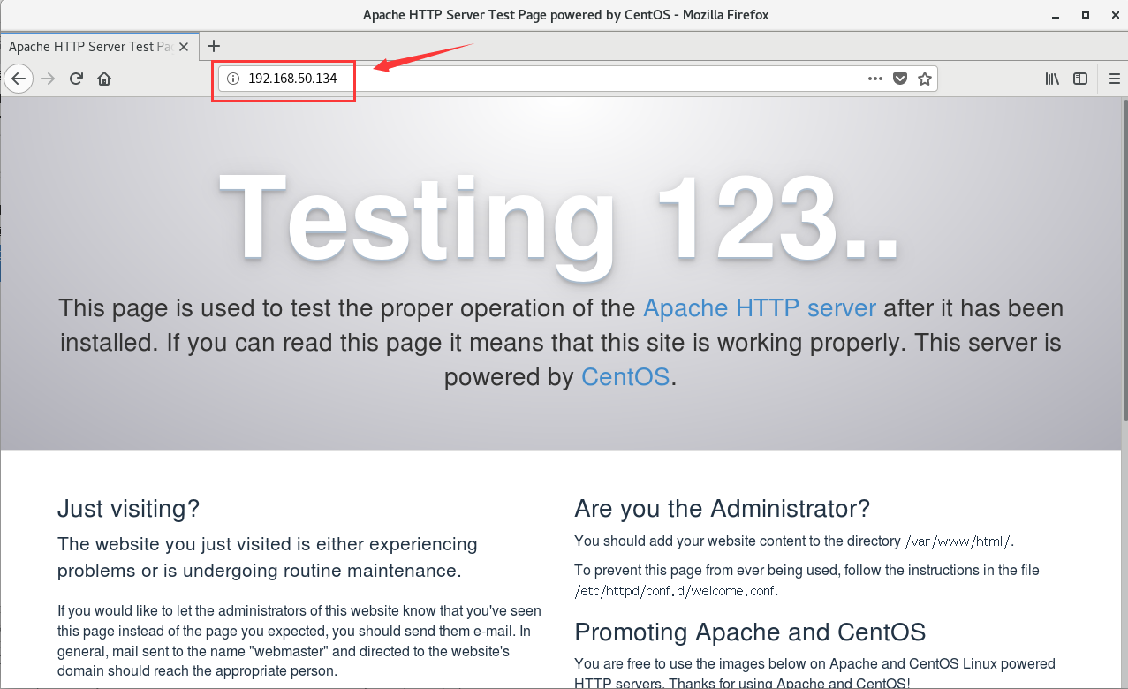This screenshot has height=689, width=1128.
Task: Go back to the previous page
Action: tap(19, 79)
